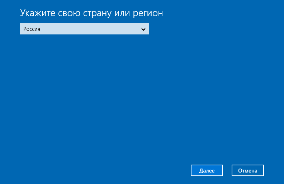Expand the list showing Россия
The image size is (284, 184).
coord(143,29)
